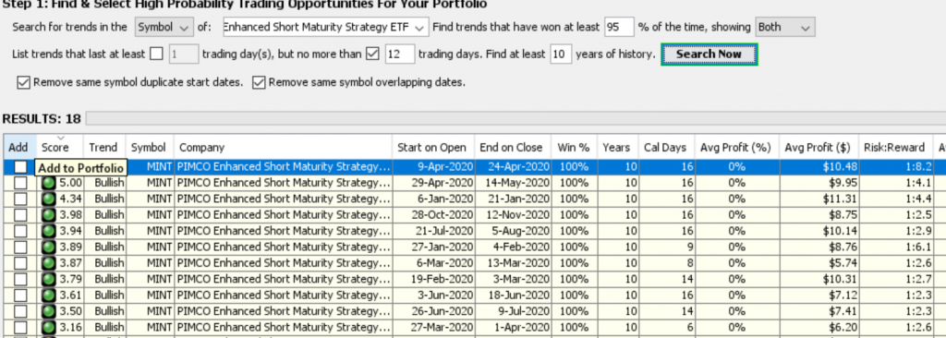Click green score icon in 3.79 row

[x=49, y=279]
